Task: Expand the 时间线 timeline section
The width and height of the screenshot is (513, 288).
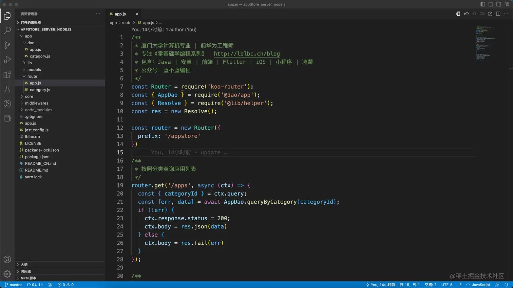Action: pyautogui.click(x=60, y=271)
